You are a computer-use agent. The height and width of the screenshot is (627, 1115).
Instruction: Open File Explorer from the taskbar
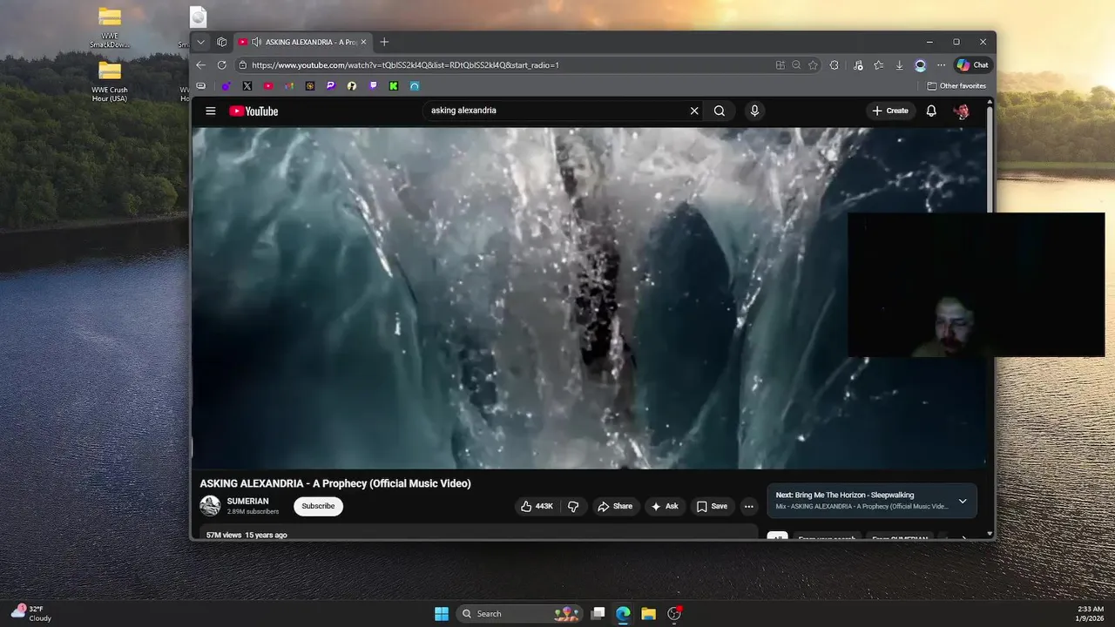(x=648, y=614)
